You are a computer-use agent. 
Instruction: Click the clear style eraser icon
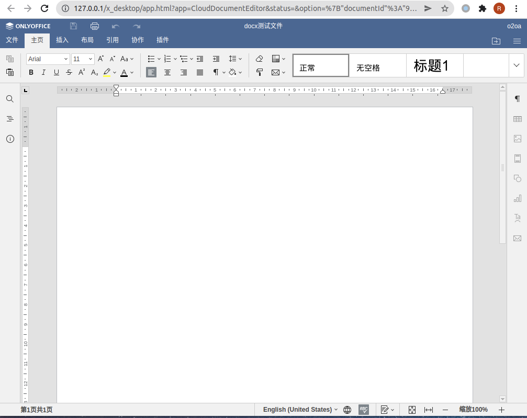(x=259, y=59)
